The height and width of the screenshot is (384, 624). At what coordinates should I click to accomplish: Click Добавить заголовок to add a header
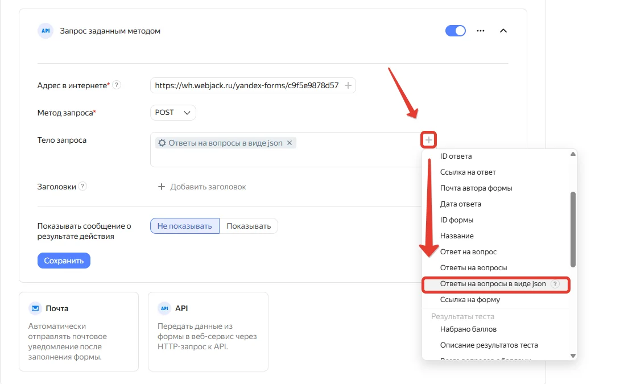[202, 187]
